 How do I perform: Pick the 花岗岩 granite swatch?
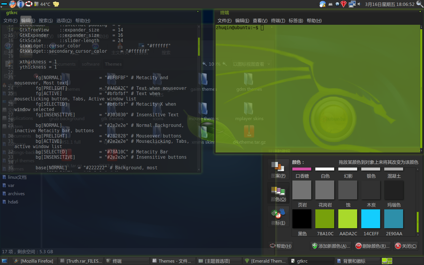point(325,190)
